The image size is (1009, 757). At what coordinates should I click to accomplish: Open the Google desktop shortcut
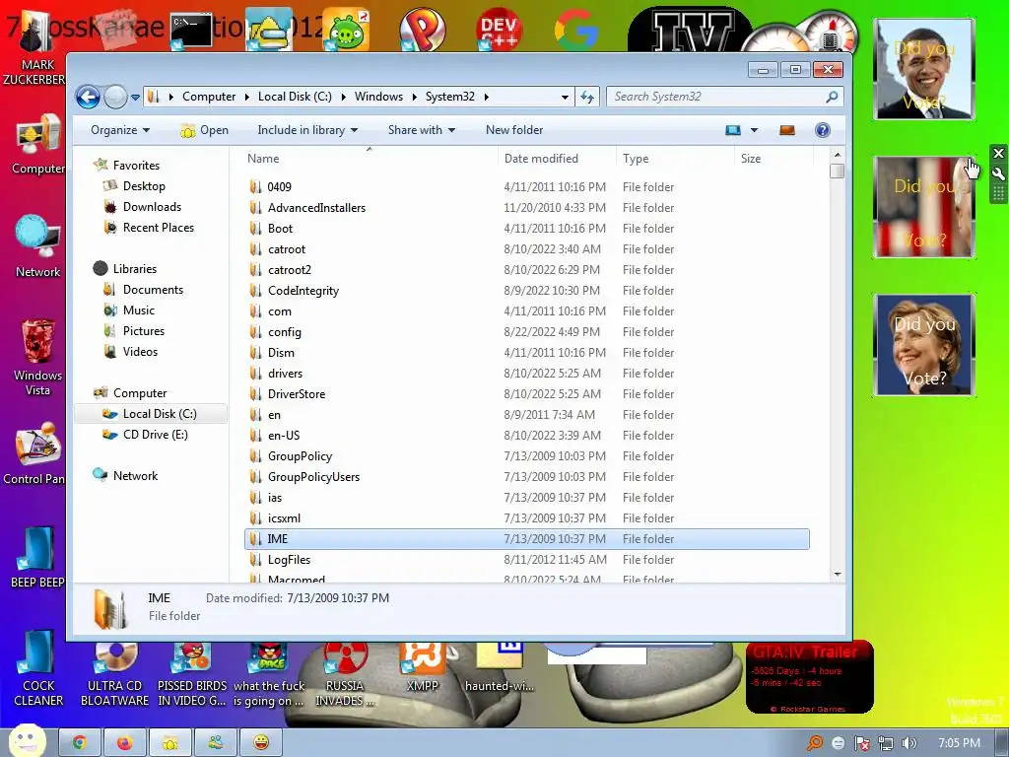point(575,30)
